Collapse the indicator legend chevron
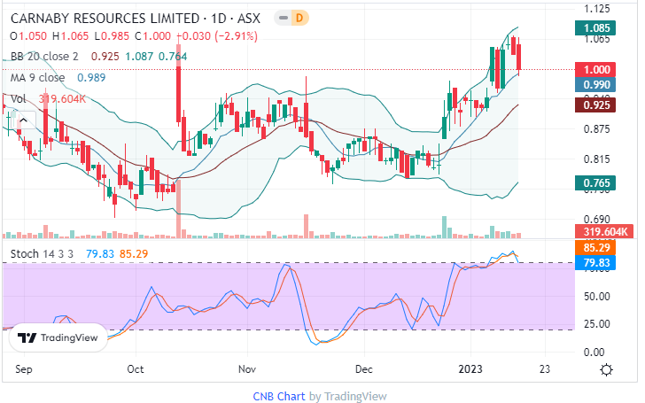Viewport: 645px width, 403px height. pos(24,120)
